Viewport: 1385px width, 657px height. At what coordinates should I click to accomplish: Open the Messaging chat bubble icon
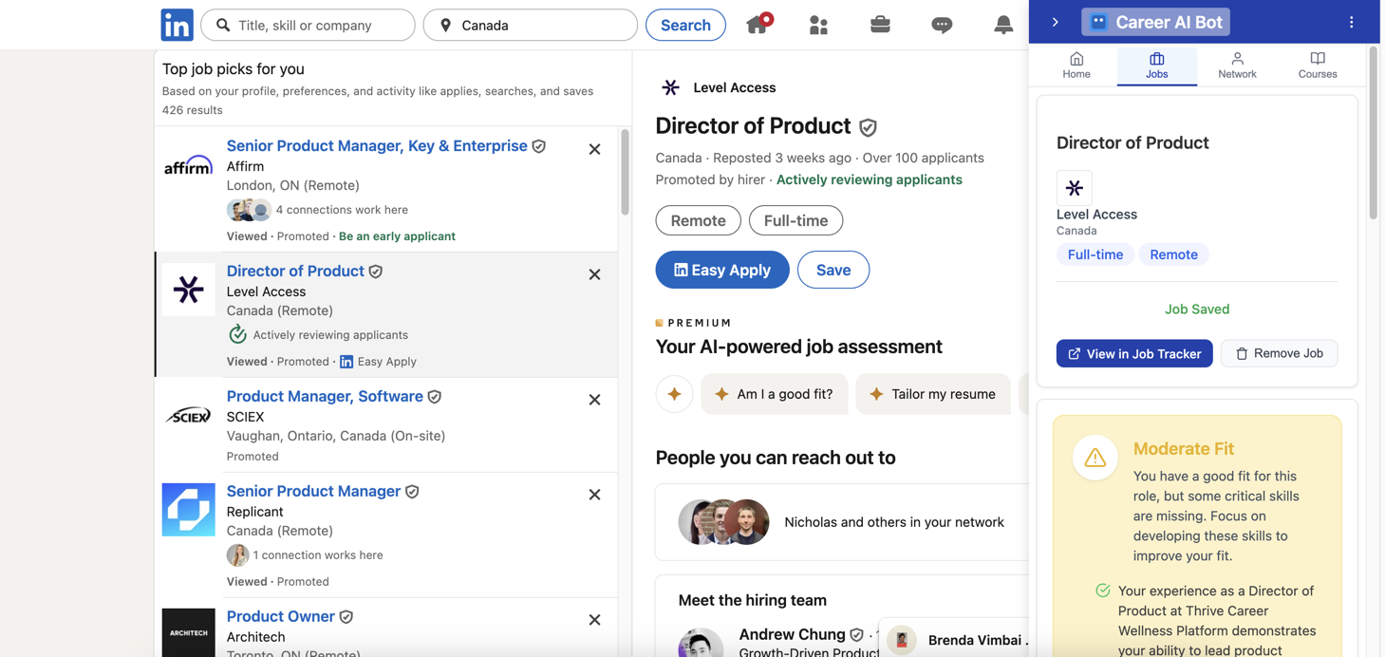click(x=942, y=26)
